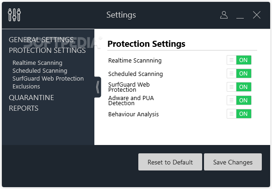Open the Reports section
This screenshot has width=272, height=189.
(24, 108)
